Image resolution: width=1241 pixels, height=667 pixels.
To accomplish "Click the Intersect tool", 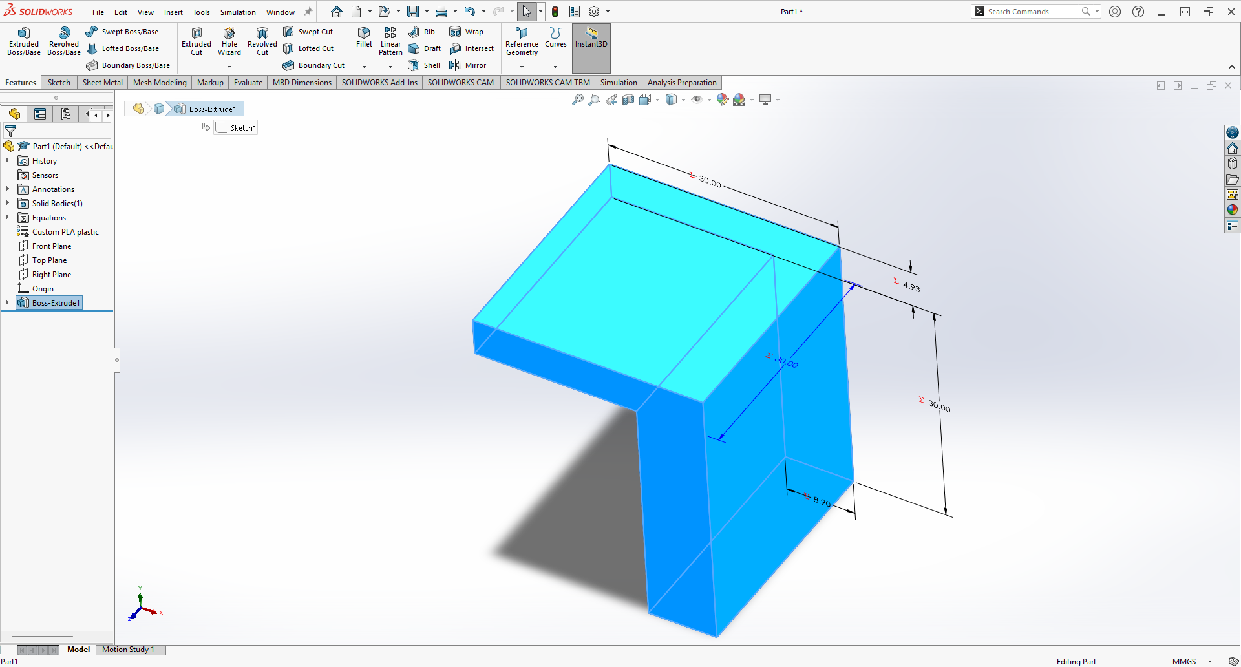I will [x=471, y=48].
